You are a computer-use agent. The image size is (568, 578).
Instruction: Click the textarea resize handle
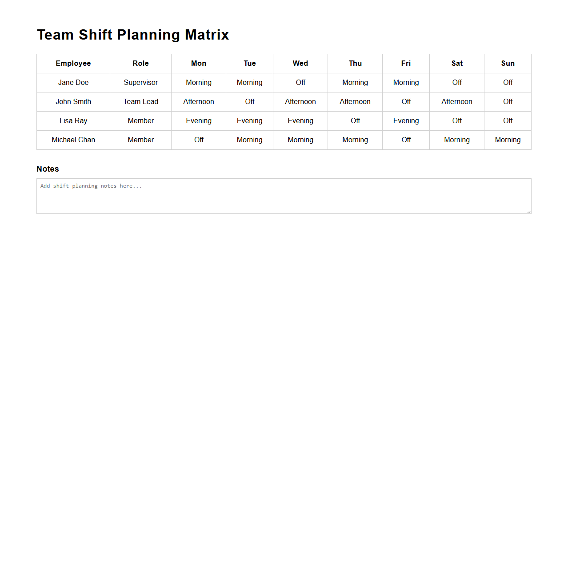(528, 212)
